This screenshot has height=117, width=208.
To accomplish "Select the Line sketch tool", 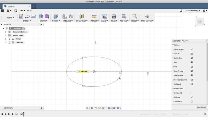I will [27, 16].
